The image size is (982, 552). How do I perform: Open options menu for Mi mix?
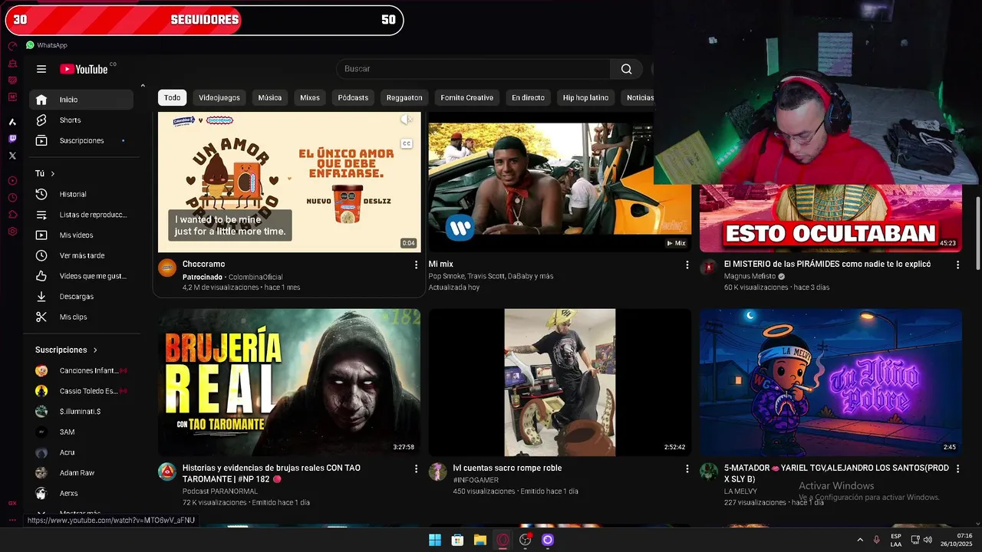pyautogui.click(x=687, y=264)
